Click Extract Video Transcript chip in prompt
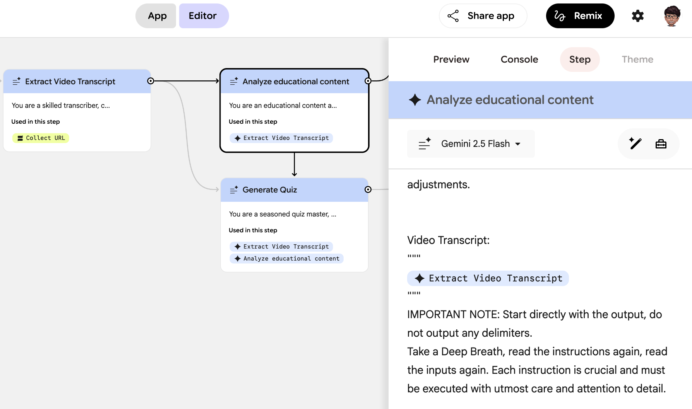Screen dimensions: 692x409 (x=488, y=278)
